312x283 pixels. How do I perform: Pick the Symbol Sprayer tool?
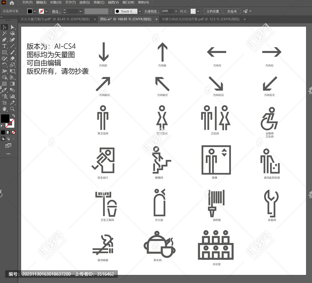pos(5,96)
